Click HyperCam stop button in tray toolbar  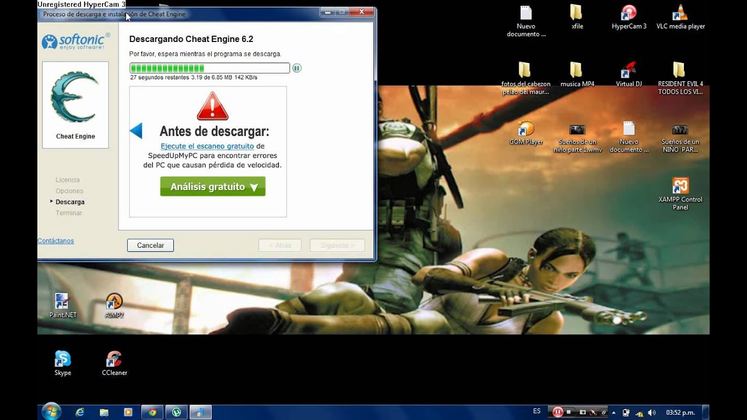click(569, 412)
